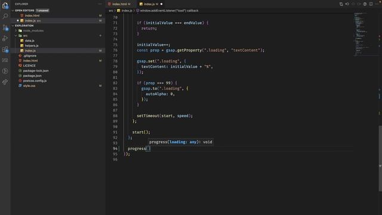
Task: Click the second icon in editor title toolbar
Action: point(347,4)
